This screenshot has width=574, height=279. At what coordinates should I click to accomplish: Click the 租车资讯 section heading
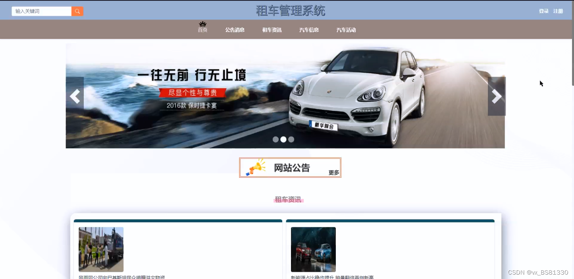288,200
